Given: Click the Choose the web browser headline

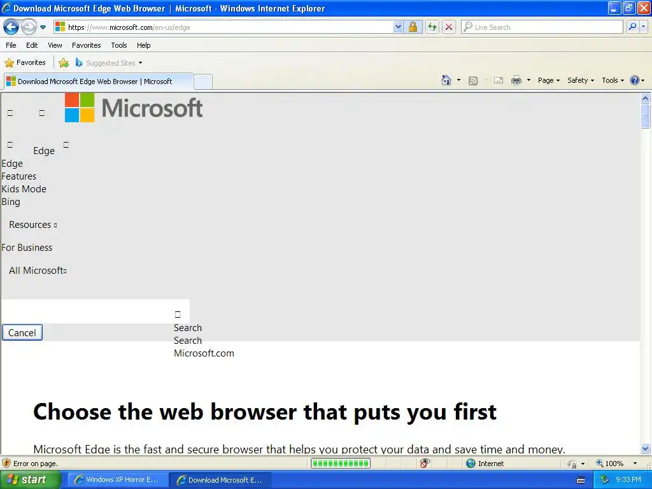Looking at the screenshot, I should [x=265, y=412].
